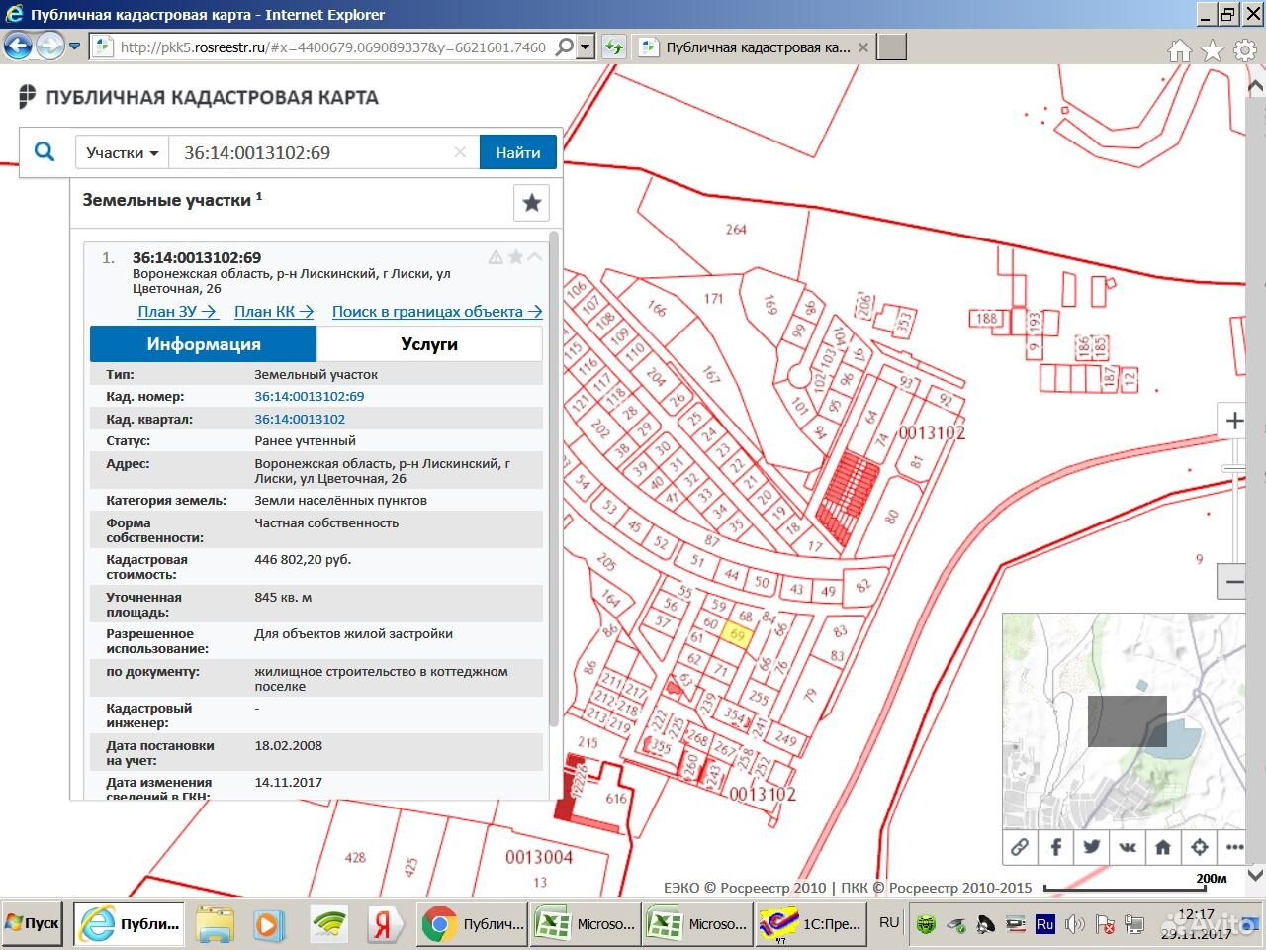Open the План ЗУ link

coord(177,311)
